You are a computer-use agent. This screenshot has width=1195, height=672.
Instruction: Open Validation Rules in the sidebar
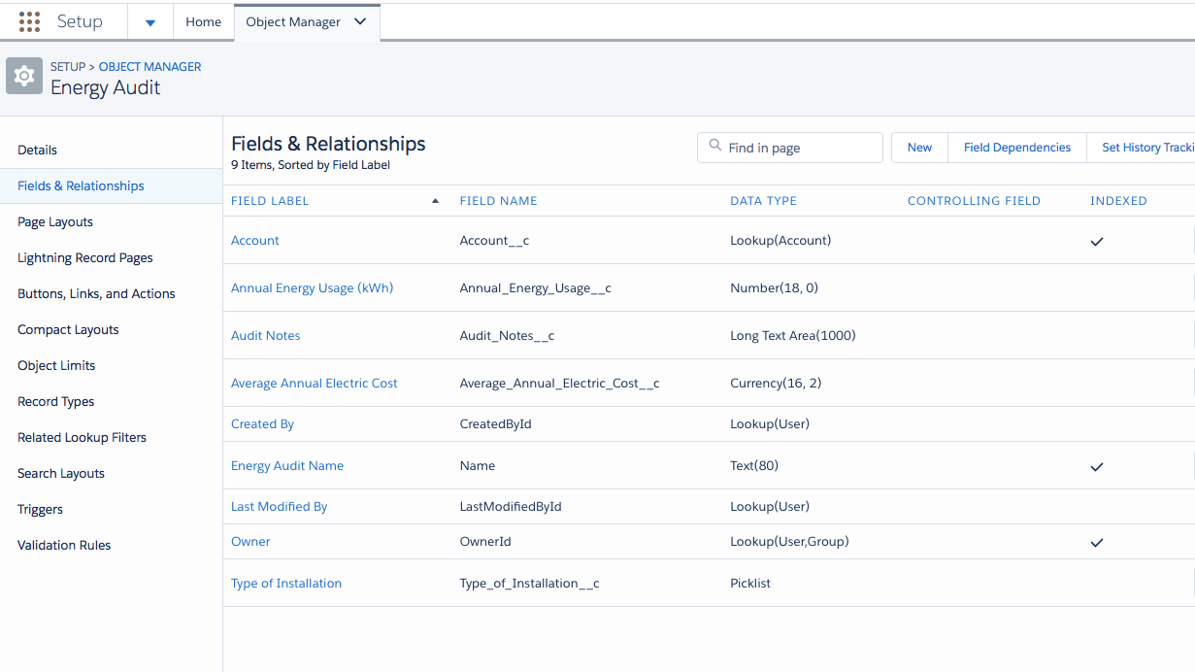click(x=64, y=545)
